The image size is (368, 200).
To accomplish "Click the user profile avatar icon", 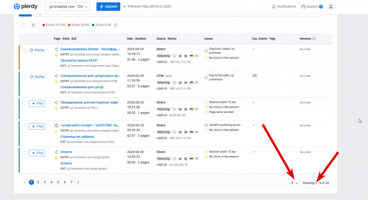I will 331,7.
